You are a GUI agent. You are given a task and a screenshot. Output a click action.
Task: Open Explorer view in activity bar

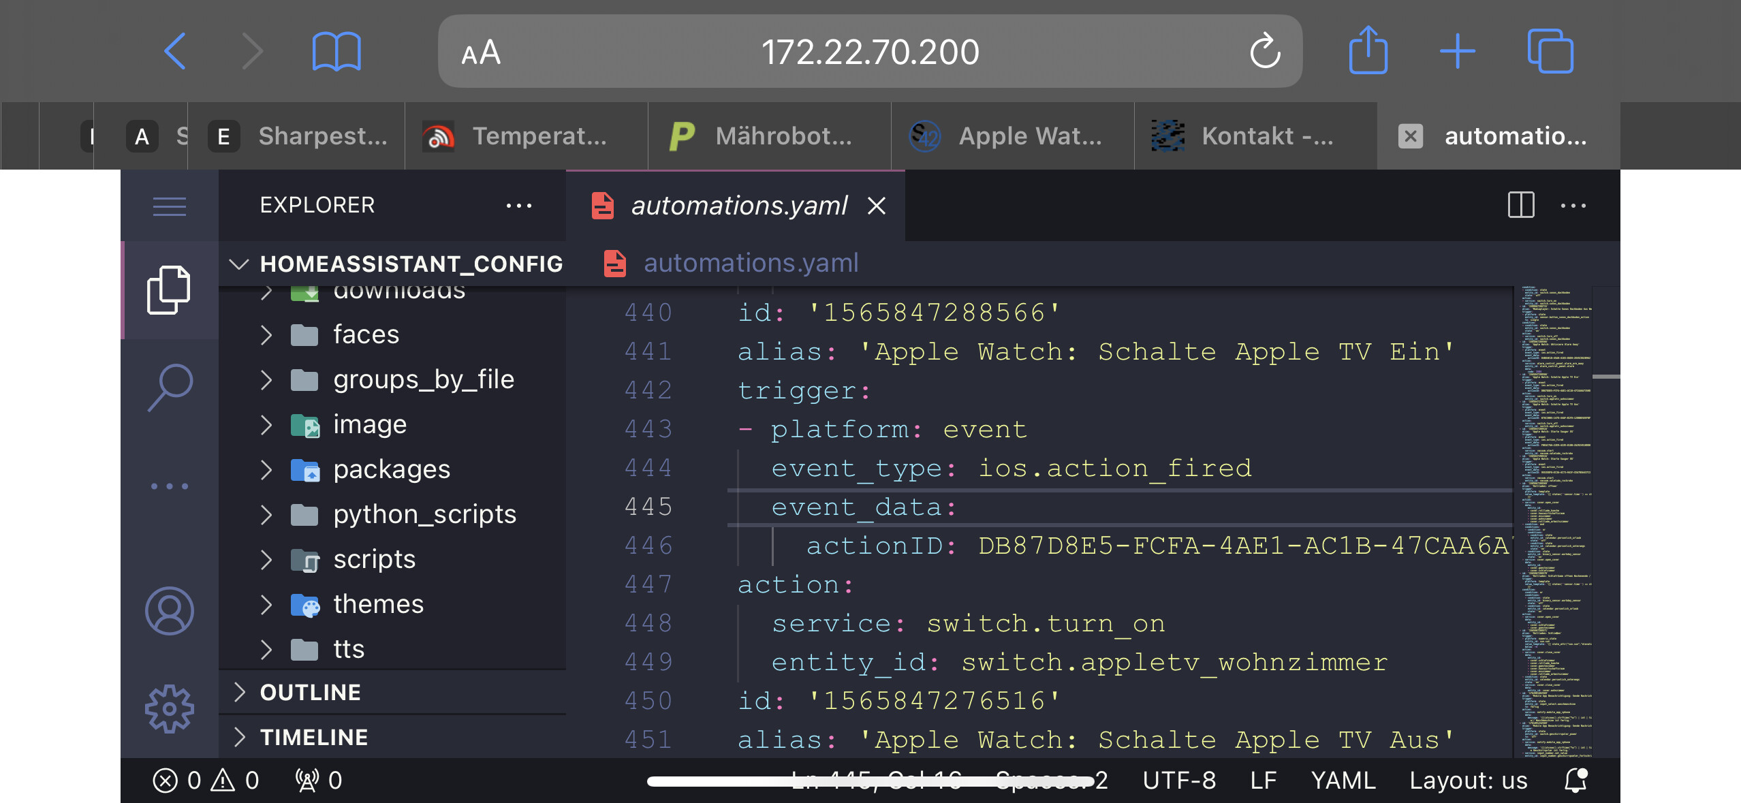(168, 290)
